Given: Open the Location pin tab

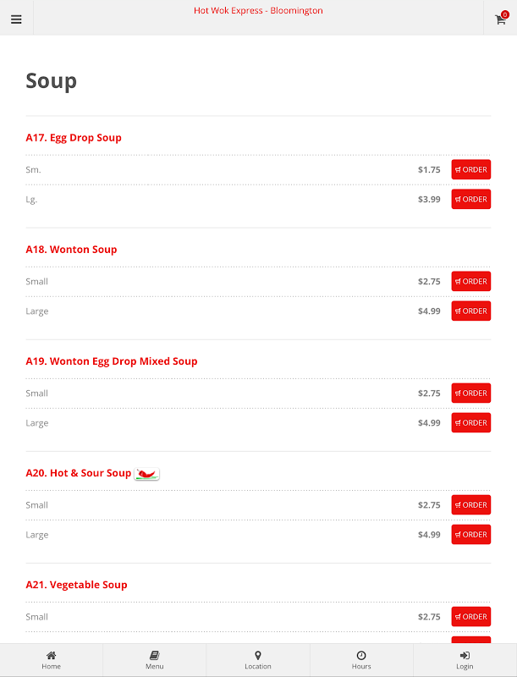Looking at the screenshot, I should (258, 660).
